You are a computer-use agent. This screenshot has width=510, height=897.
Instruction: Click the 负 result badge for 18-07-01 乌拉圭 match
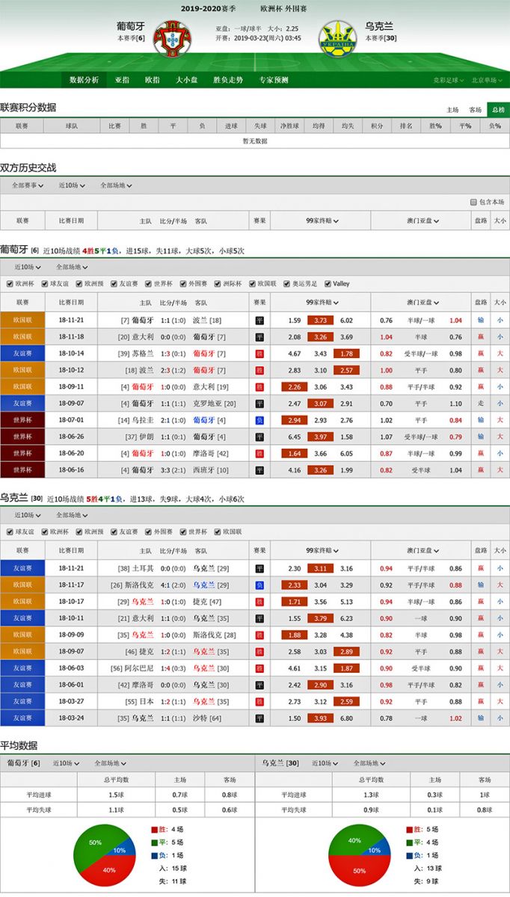(259, 420)
